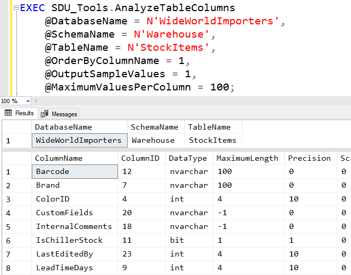Select nvarchar data type for Brand row

[x=189, y=185]
